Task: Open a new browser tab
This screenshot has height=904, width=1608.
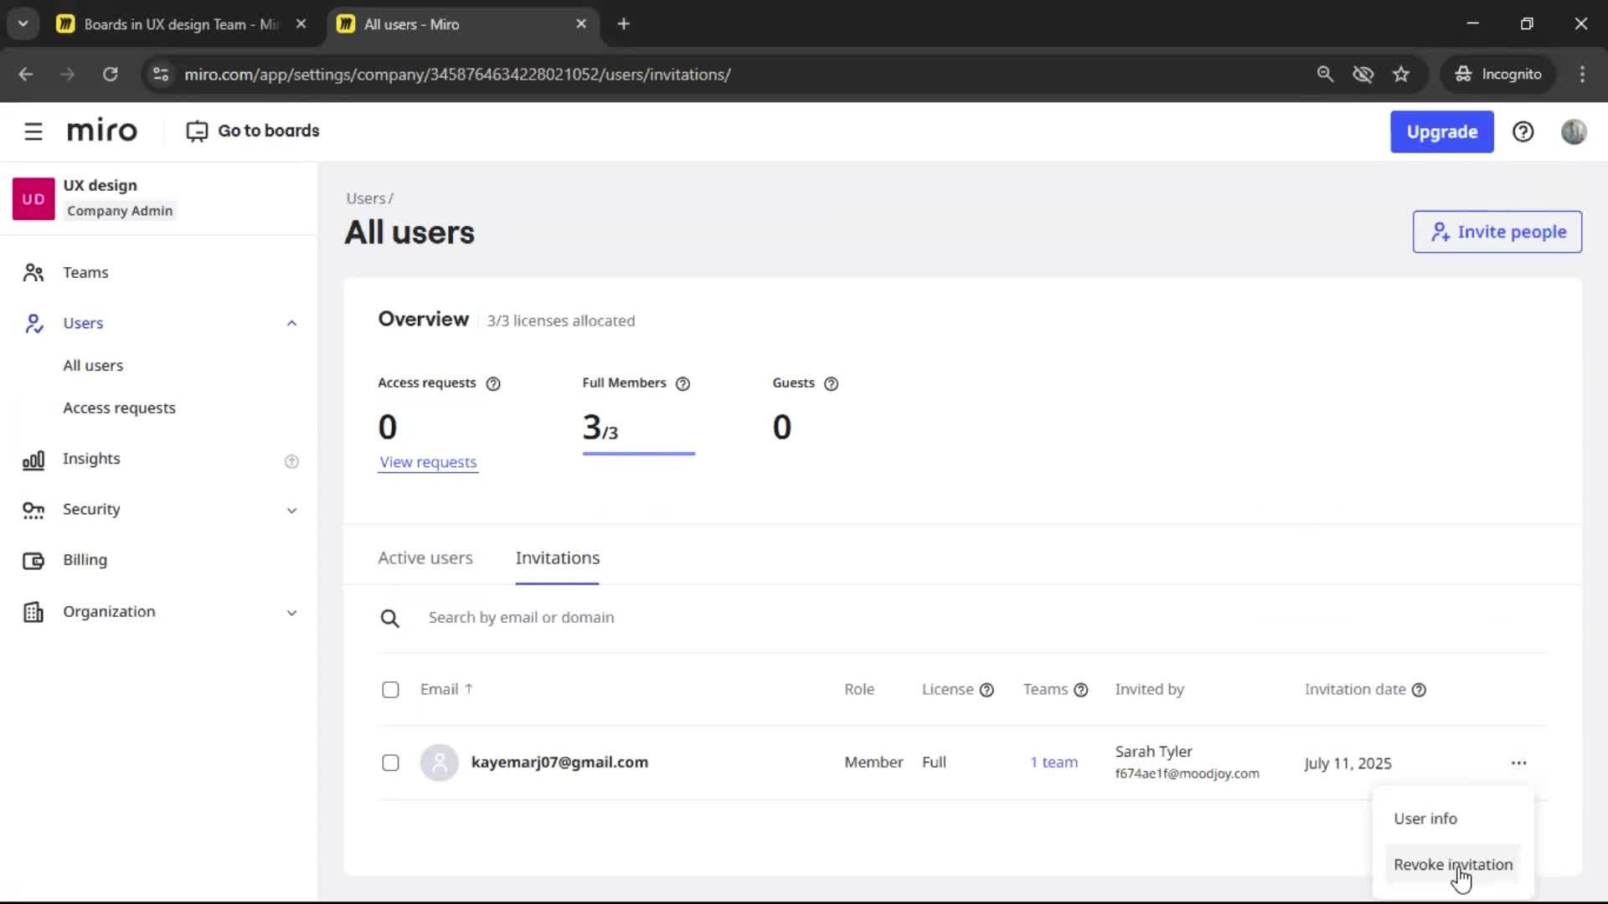Action: pyautogui.click(x=623, y=23)
